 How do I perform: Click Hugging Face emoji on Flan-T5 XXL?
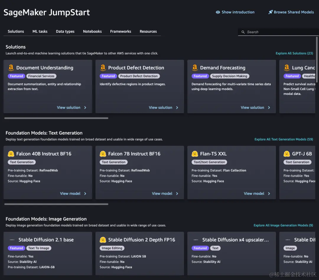tap(195, 154)
